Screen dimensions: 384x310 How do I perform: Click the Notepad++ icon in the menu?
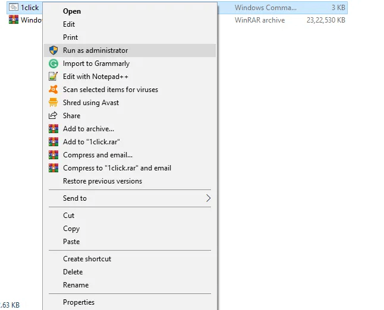pos(53,77)
